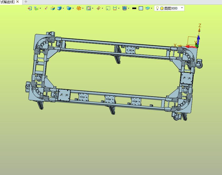Click the section view icon
The height and width of the screenshot is (175, 222).
coord(89,8)
